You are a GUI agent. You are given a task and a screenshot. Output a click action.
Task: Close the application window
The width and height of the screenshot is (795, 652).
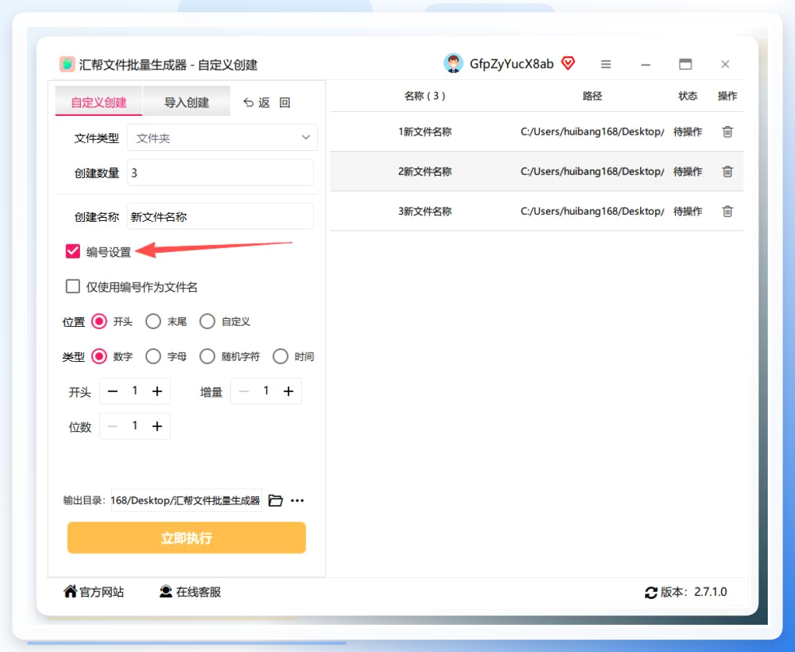725,64
